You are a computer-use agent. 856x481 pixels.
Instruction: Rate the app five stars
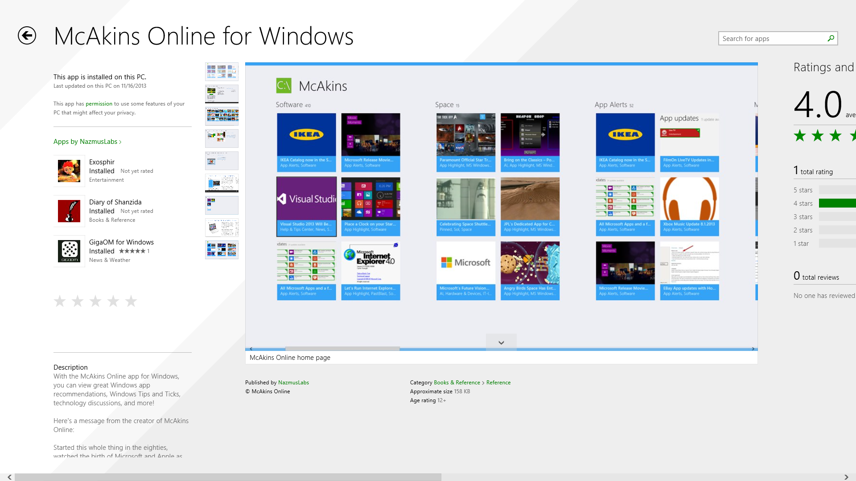pyautogui.click(x=131, y=302)
